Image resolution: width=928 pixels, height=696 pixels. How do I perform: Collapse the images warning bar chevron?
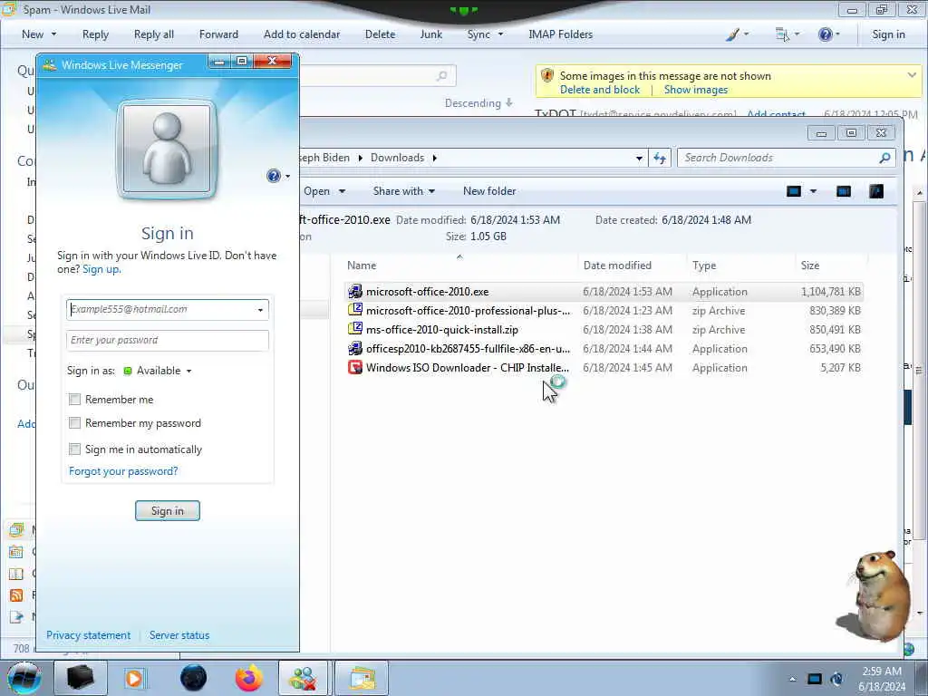pos(912,75)
